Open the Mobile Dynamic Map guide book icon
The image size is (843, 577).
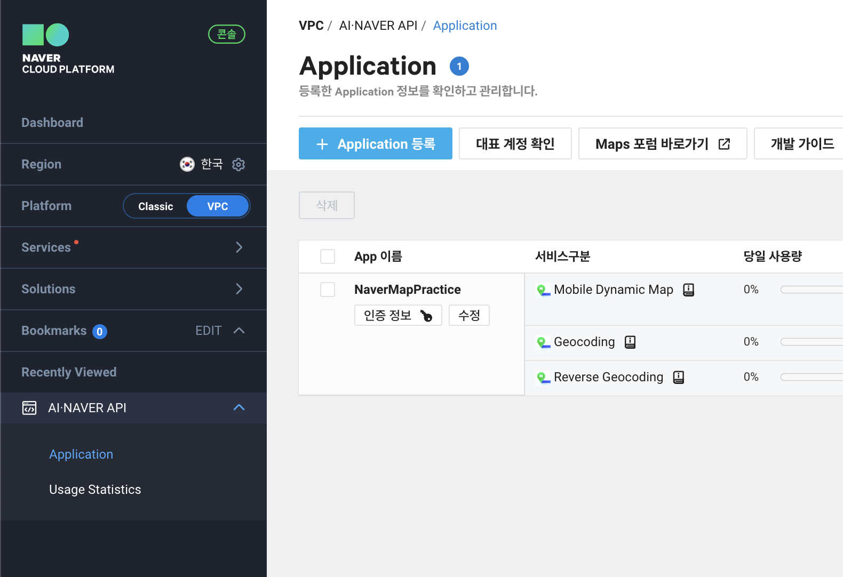[689, 290]
